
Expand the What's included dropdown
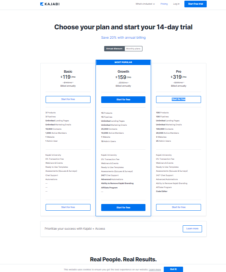[145, 4]
